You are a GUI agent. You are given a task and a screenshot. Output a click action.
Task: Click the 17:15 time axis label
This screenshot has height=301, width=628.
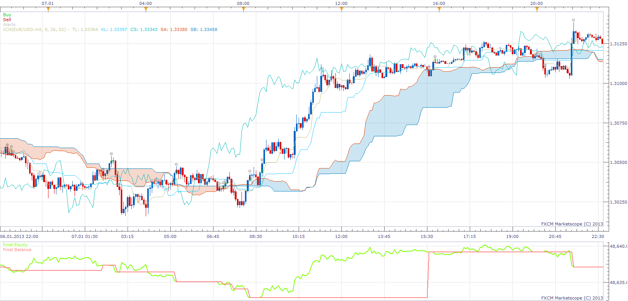469,236
